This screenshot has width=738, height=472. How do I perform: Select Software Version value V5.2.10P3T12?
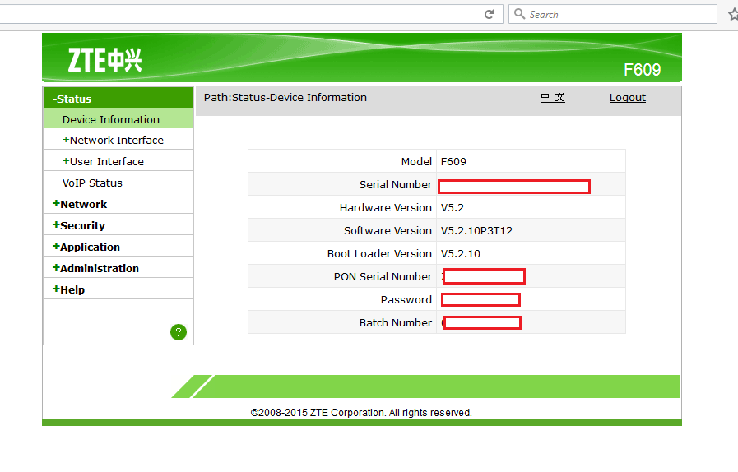click(x=477, y=230)
